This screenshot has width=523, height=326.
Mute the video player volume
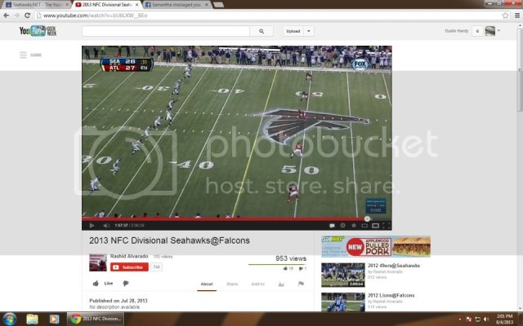pyautogui.click(x=106, y=226)
